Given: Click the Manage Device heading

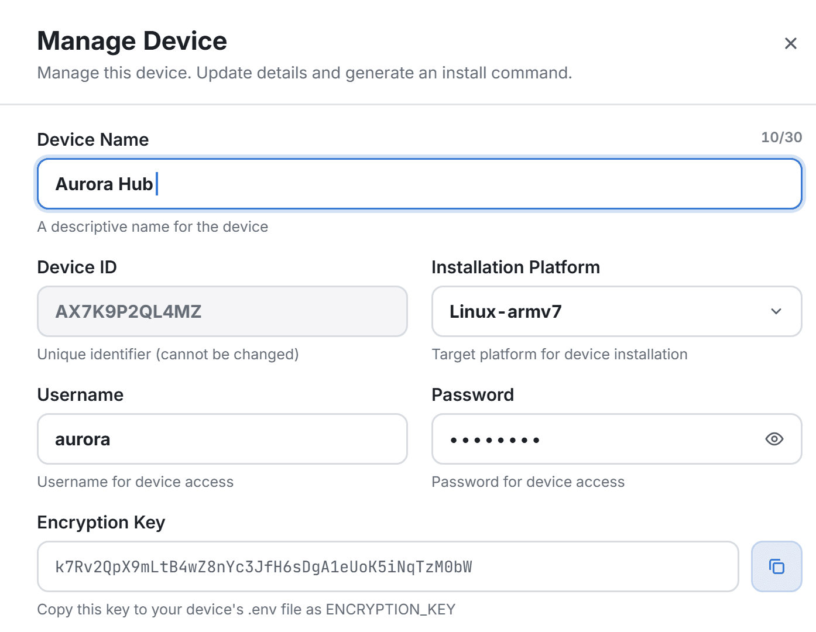Looking at the screenshot, I should click(132, 41).
